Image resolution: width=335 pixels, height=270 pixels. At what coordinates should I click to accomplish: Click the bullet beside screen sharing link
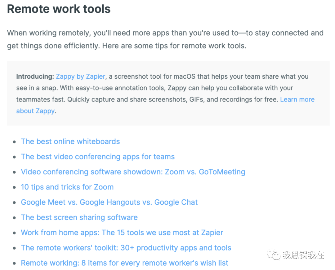pyautogui.click(x=14, y=218)
